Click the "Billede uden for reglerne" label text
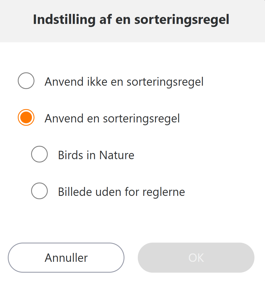 (121, 192)
